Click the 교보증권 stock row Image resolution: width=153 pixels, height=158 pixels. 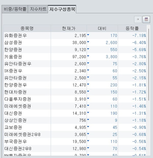pyautogui.click(x=13, y=127)
